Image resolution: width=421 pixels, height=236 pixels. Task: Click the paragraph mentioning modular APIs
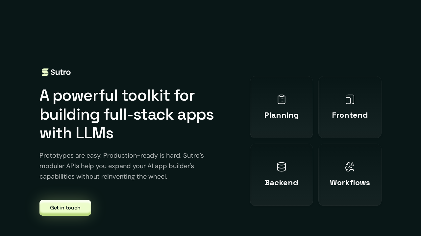pos(122,166)
